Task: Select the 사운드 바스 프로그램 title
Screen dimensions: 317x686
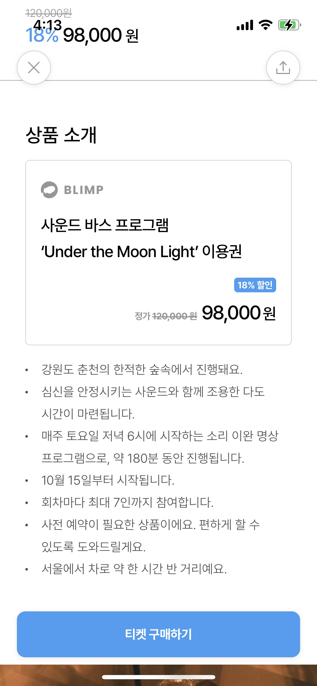Action: point(105,225)
